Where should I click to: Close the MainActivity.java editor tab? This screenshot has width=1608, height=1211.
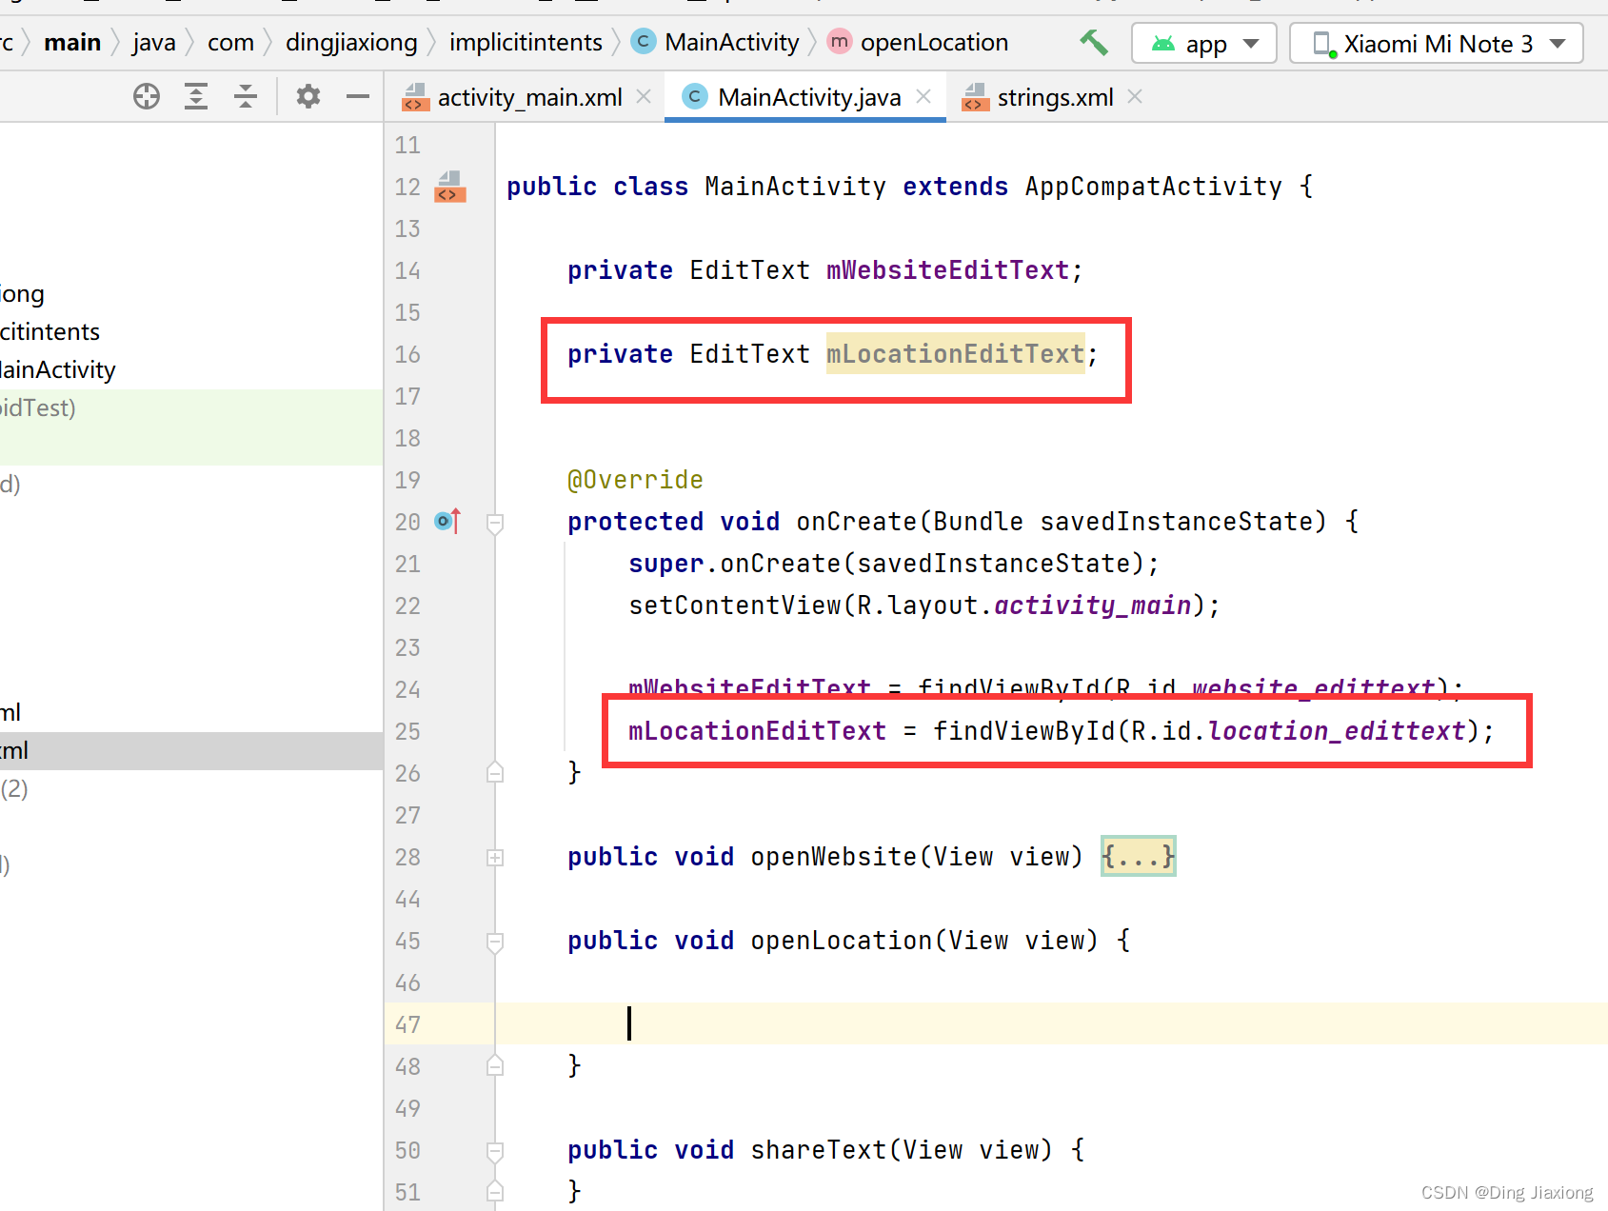pos(922,96)
